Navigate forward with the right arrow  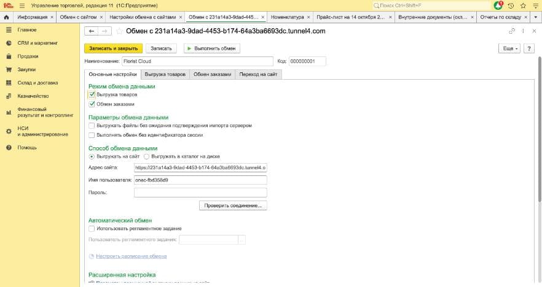104,31
